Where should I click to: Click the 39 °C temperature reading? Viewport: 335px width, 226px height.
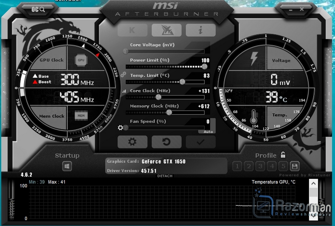point(276,97)
